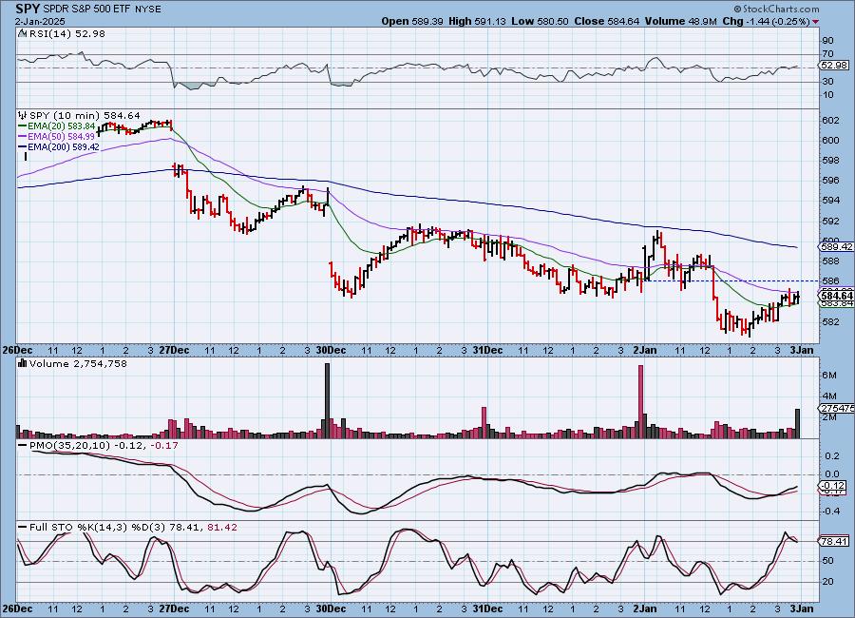The image size is (855, 618).
Task: Click the SPY ticker symbol in the title
Action: pyautogui.click(x=28, y=9)
